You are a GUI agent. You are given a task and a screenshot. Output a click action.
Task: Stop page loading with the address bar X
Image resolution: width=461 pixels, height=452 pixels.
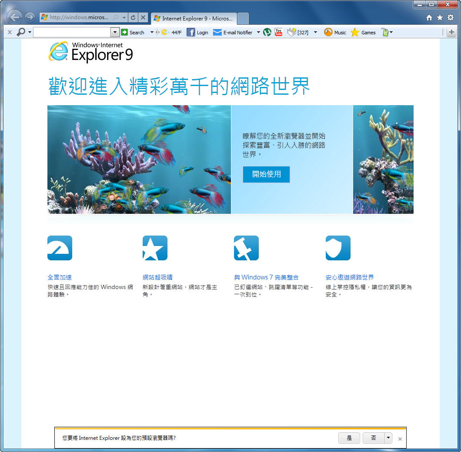pos(143,17)
